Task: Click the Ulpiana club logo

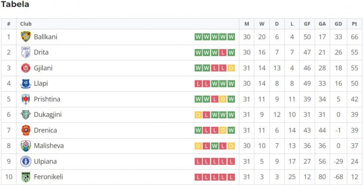Action: pos(26,161)
